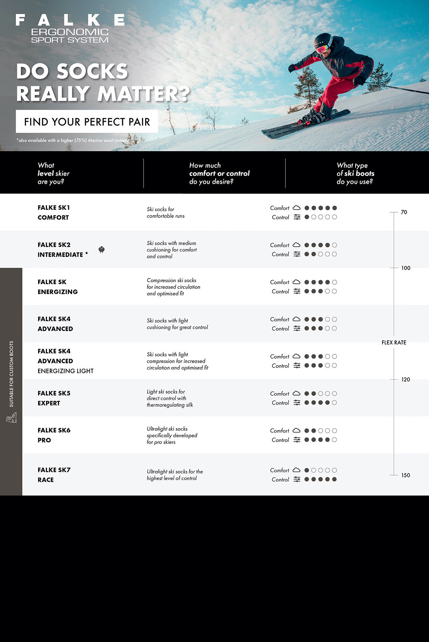Click the sheep wool icon beside SK2 Intermediate
429x642 pixels.
tap(101, 250)
